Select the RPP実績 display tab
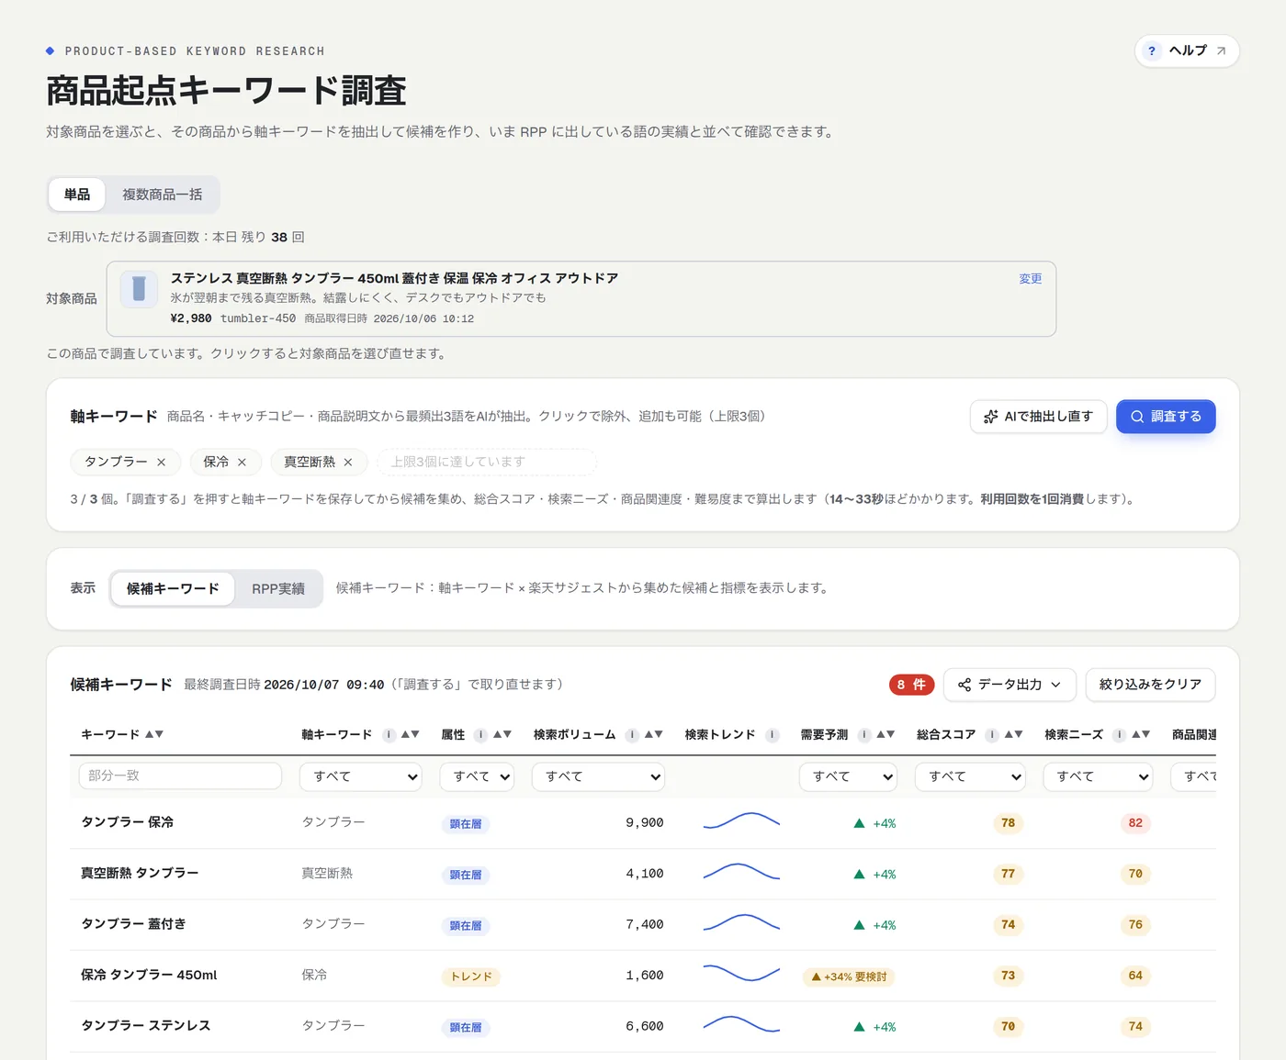This screenshot has height=1060, width=1286. [x=278, y=589]
